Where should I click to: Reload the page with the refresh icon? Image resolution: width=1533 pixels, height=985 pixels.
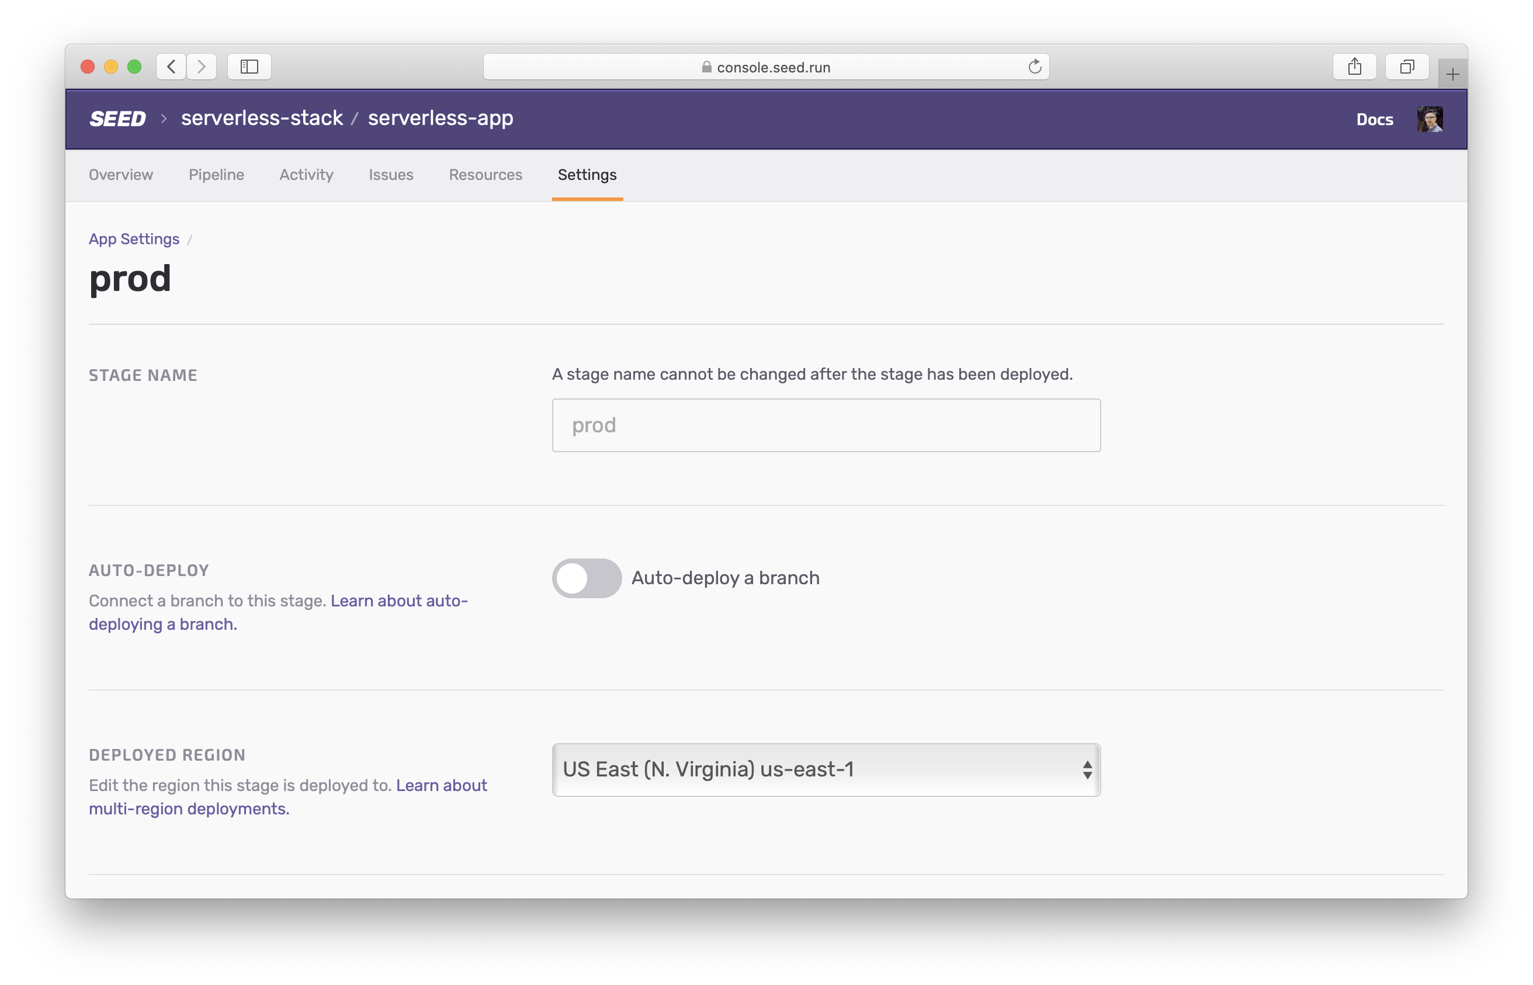tap(1034, 67)
